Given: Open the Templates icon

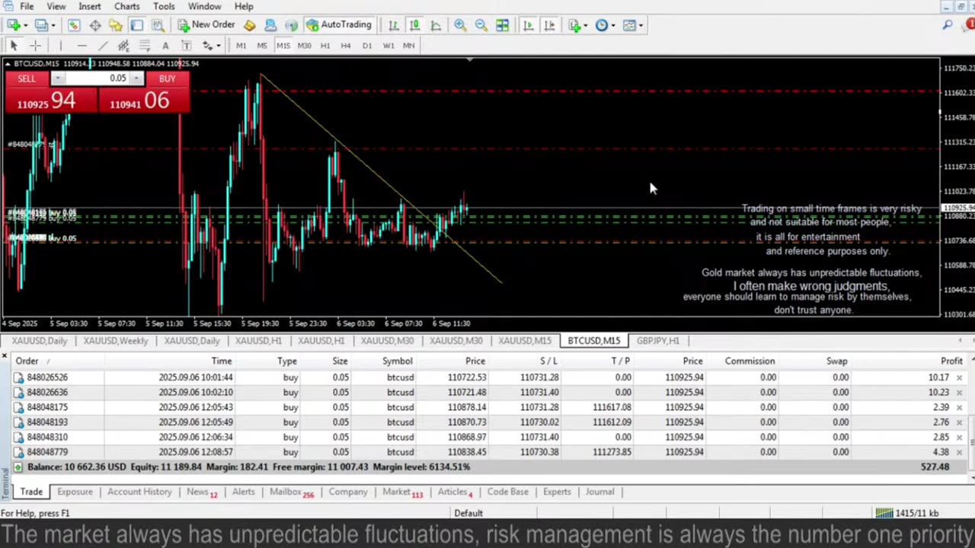Looking at the screenshot, I should click(x=629, y=25).
